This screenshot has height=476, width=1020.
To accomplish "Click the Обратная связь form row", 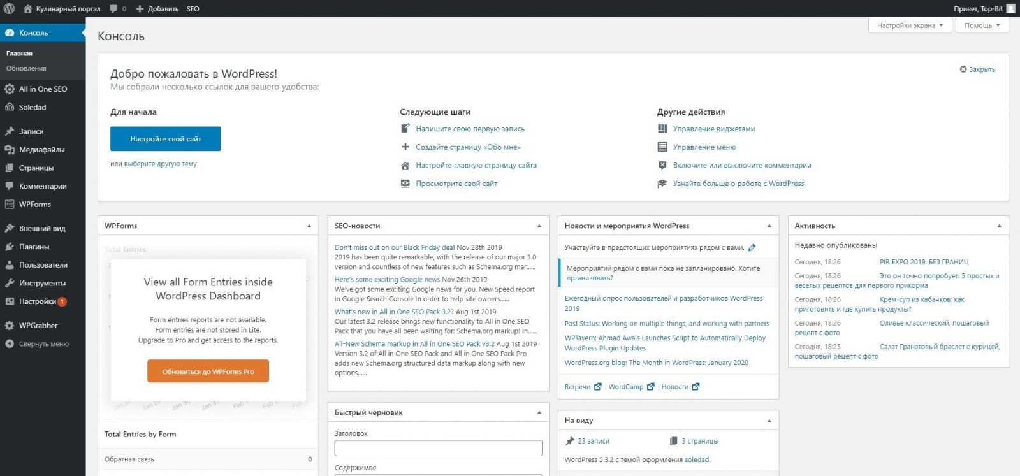I will pos(208,459).
